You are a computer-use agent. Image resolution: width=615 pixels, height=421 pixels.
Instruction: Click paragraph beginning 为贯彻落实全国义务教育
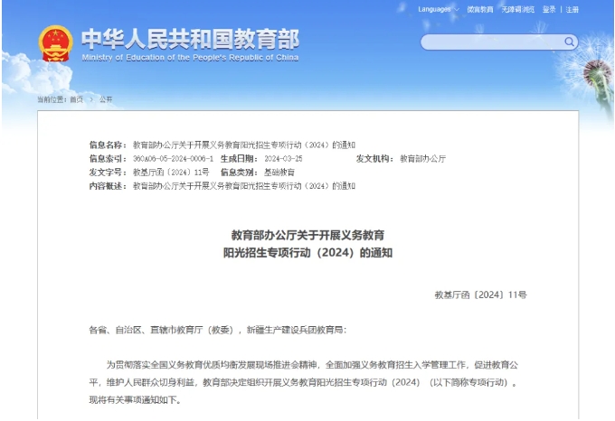304,382
